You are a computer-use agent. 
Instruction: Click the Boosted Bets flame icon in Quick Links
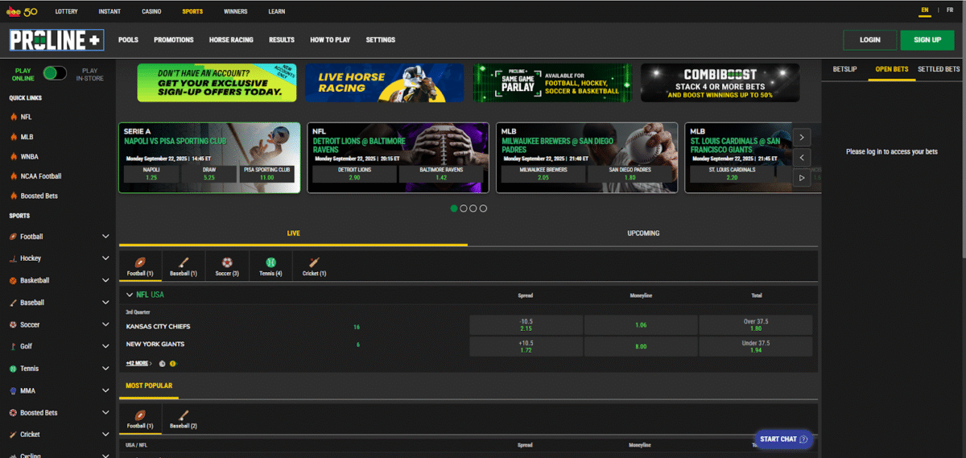pyautogui.click(x=13, y=196)
